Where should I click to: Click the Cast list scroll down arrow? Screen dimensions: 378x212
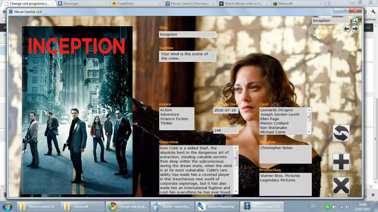click(x=309, y=132)
